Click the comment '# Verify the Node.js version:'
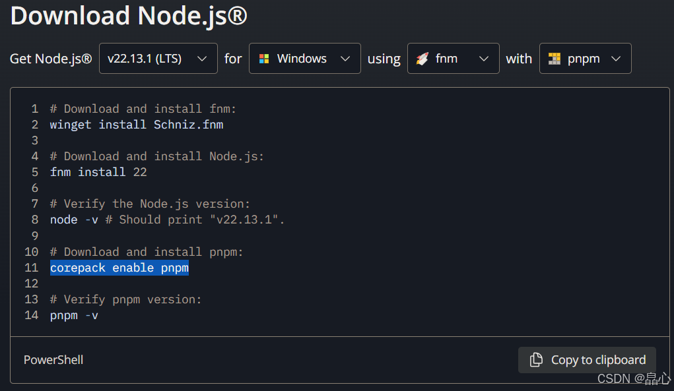 (150, 204)
